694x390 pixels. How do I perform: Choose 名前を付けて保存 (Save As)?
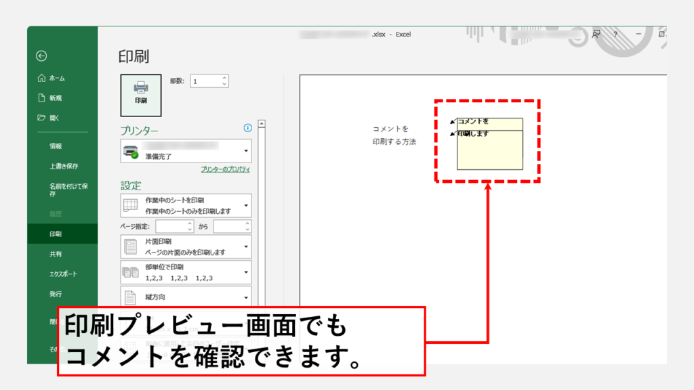68,190
